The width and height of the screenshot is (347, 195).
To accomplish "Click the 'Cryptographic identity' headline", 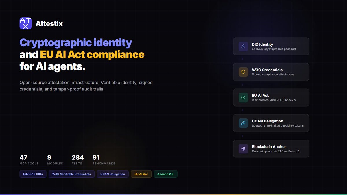I will click(76, 43).
